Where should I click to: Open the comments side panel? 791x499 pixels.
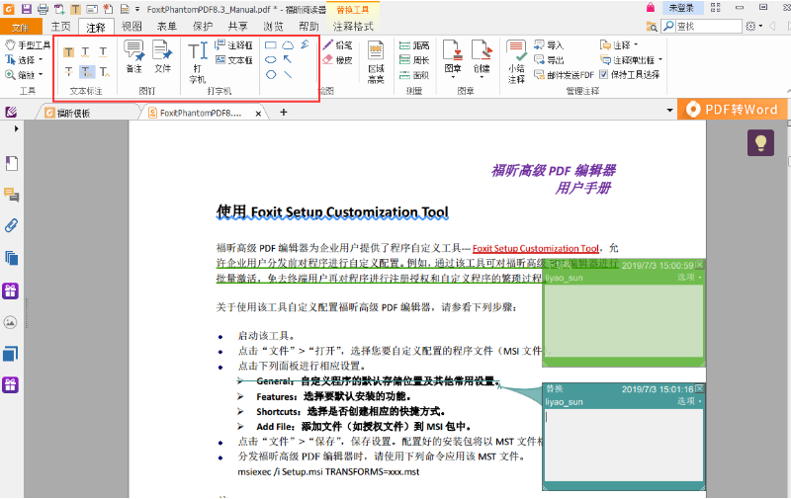click(11, 195)
